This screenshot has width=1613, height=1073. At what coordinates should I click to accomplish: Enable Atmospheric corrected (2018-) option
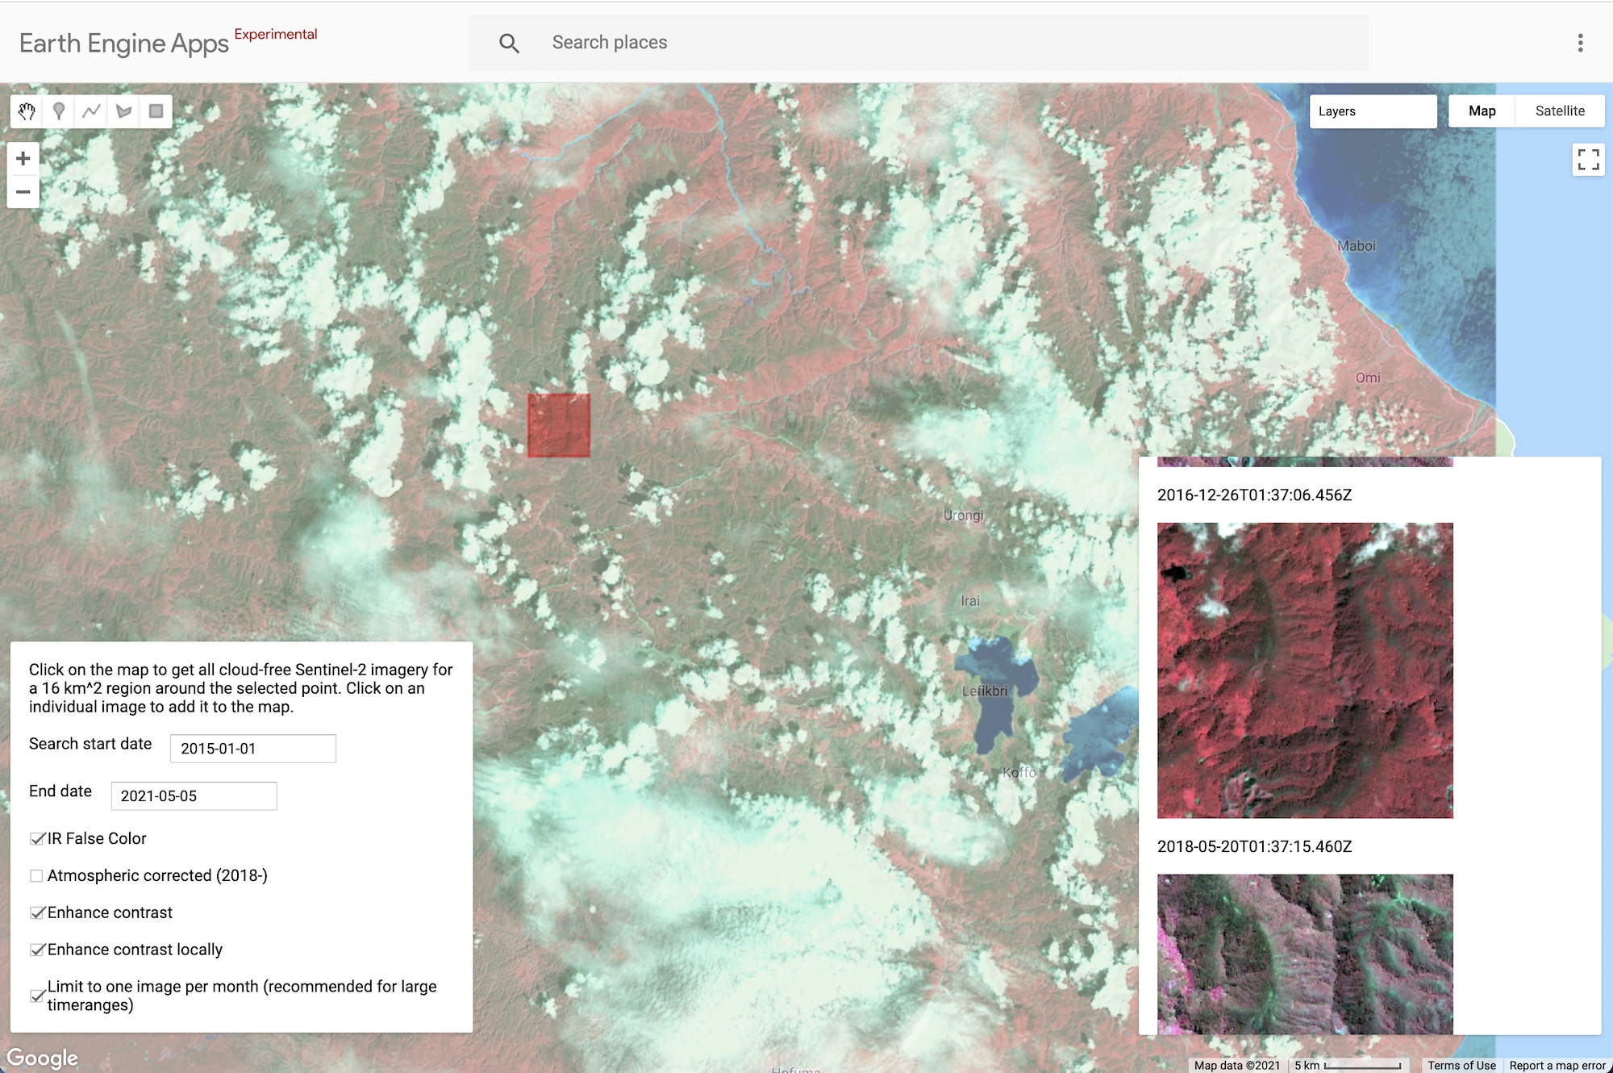click(37, 876)
